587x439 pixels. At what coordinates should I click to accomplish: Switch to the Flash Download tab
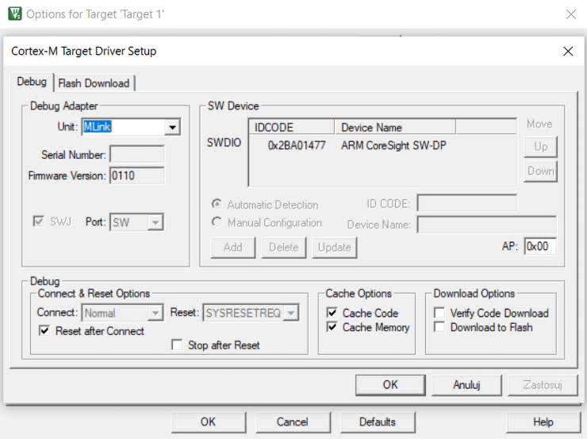click(94, 83)
